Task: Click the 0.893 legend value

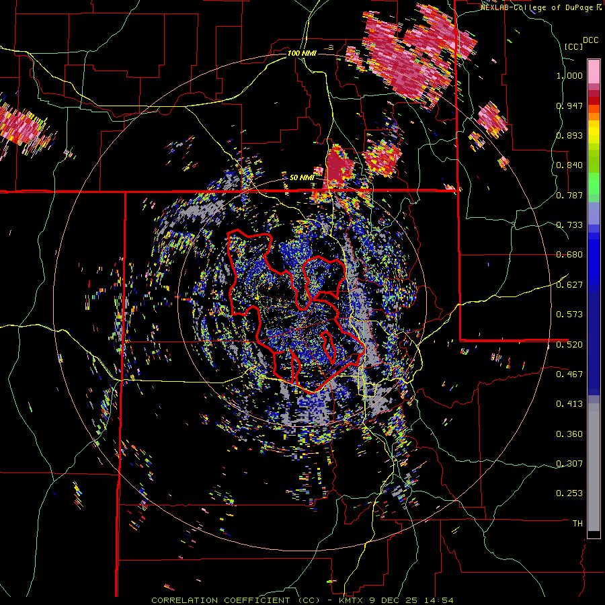Action: pos(569,135)
